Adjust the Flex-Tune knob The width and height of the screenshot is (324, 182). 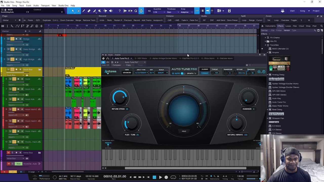pos(132,123)
